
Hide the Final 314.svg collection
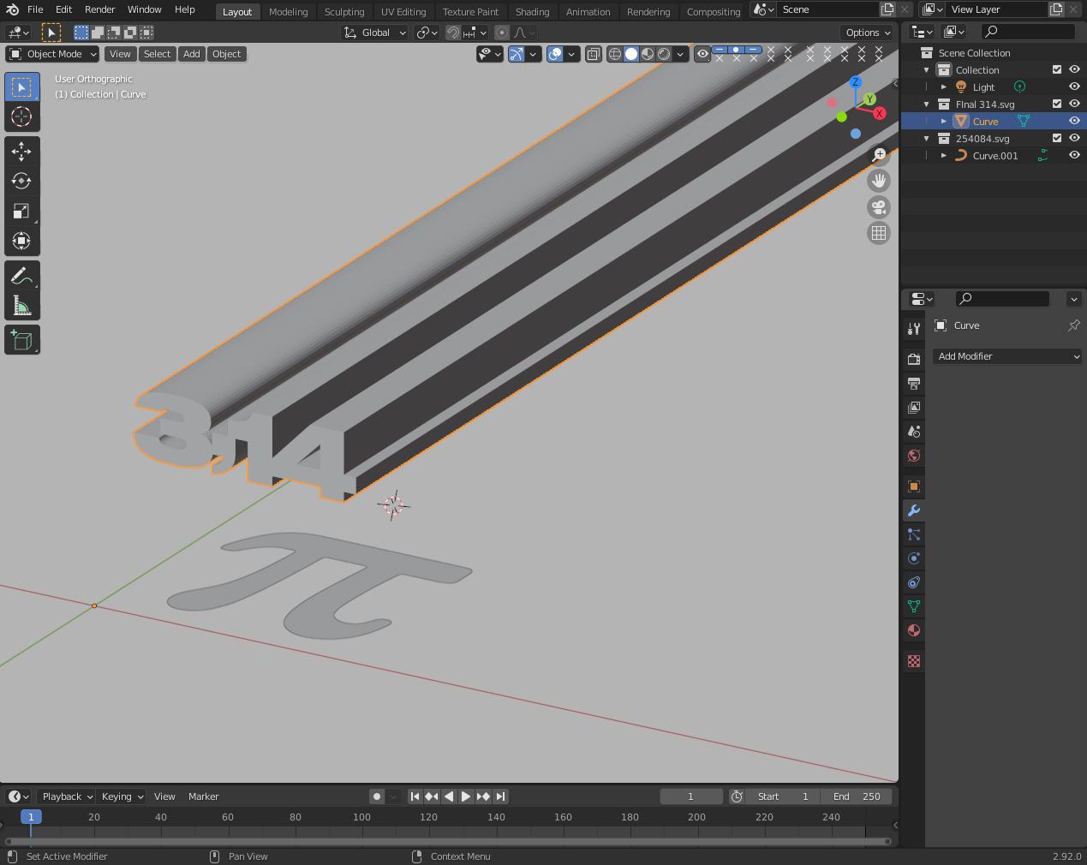(1074, 104)
